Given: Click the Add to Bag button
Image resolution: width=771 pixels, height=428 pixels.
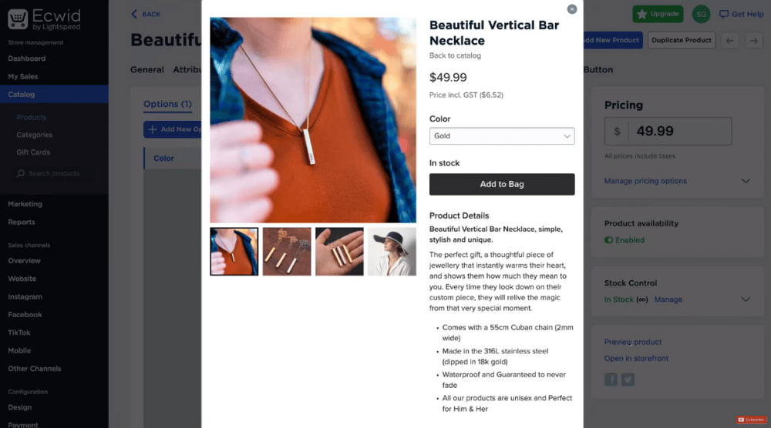Looking at the screenshot, I should (502, 184).
